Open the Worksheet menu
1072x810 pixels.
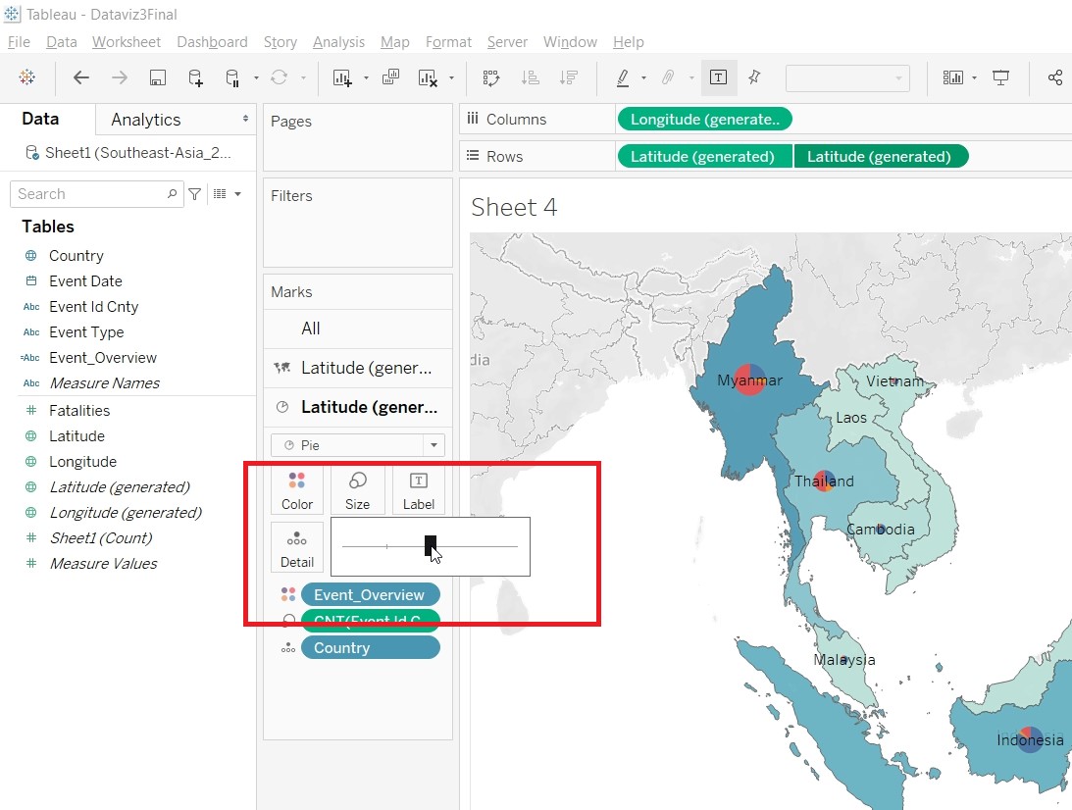pyautogui.click(x=126, y=42)
